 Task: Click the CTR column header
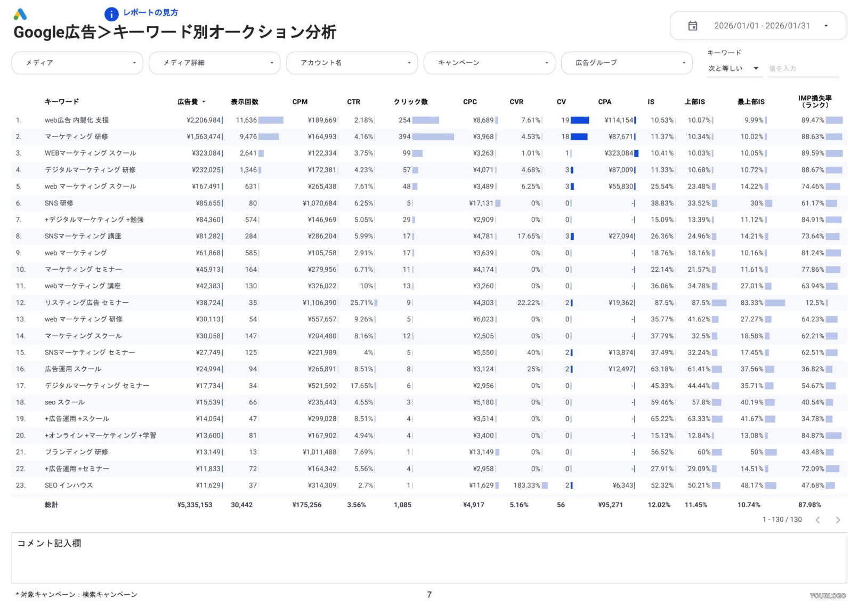click(x=353, y=101)
